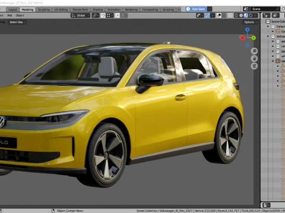
Task: Collapse the Volkswagen collection in outliner
Action: (268, 36)
